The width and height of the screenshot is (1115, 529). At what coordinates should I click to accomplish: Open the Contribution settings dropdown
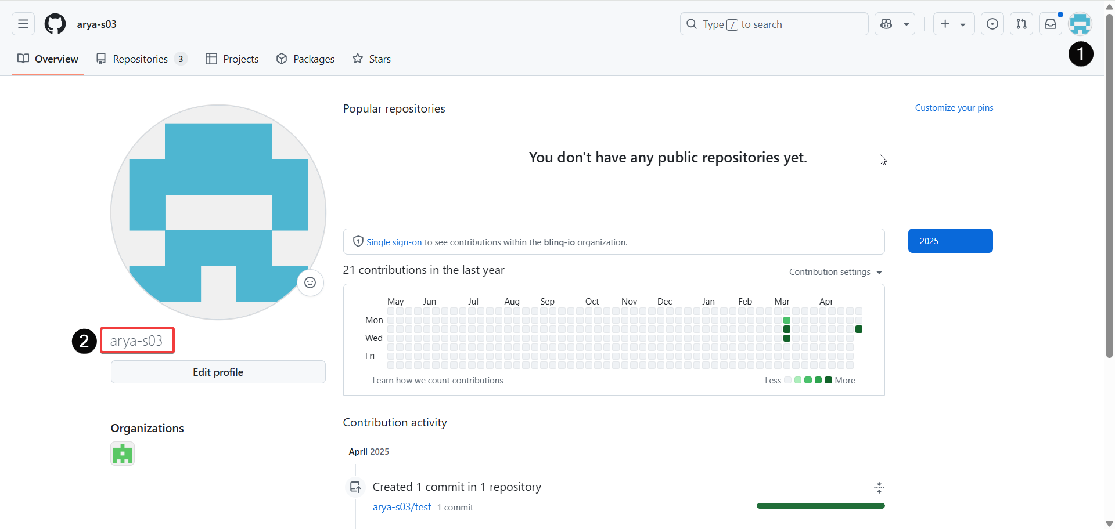pos(835,272)
